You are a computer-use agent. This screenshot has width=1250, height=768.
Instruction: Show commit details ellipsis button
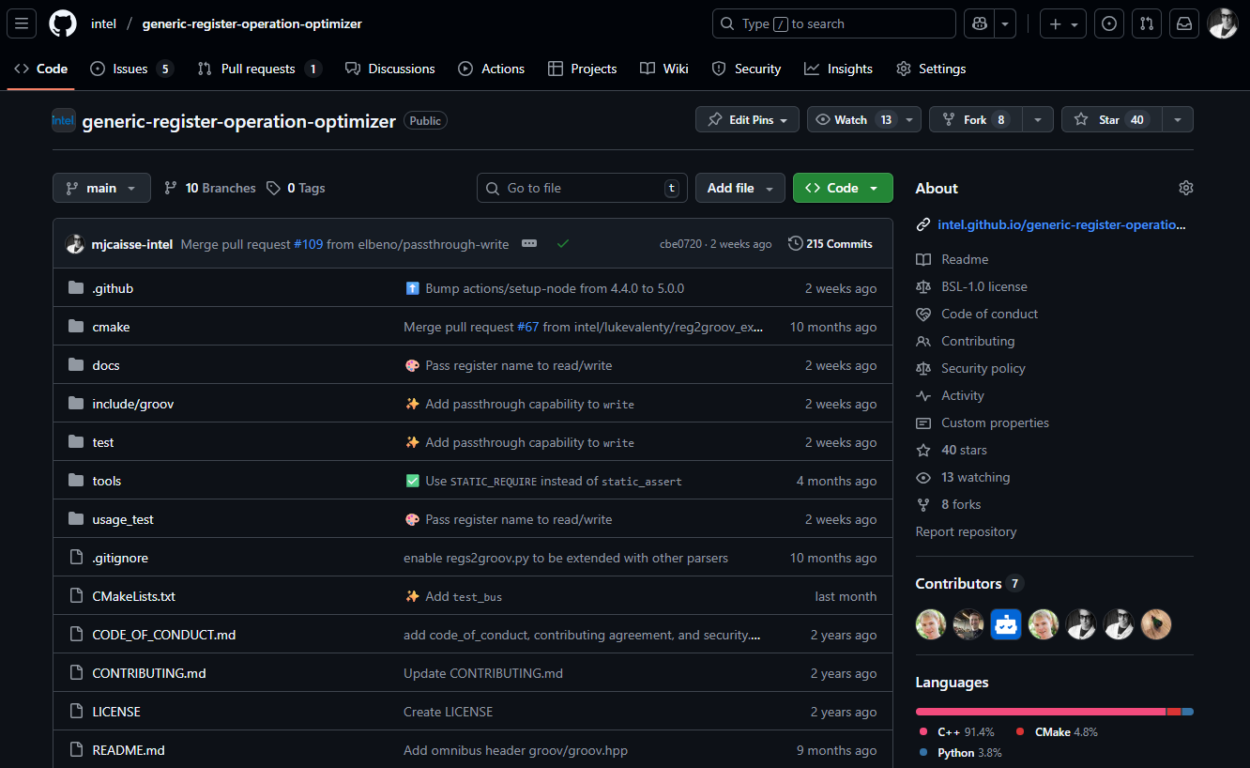pyautogui.click(x=529, y=243)
